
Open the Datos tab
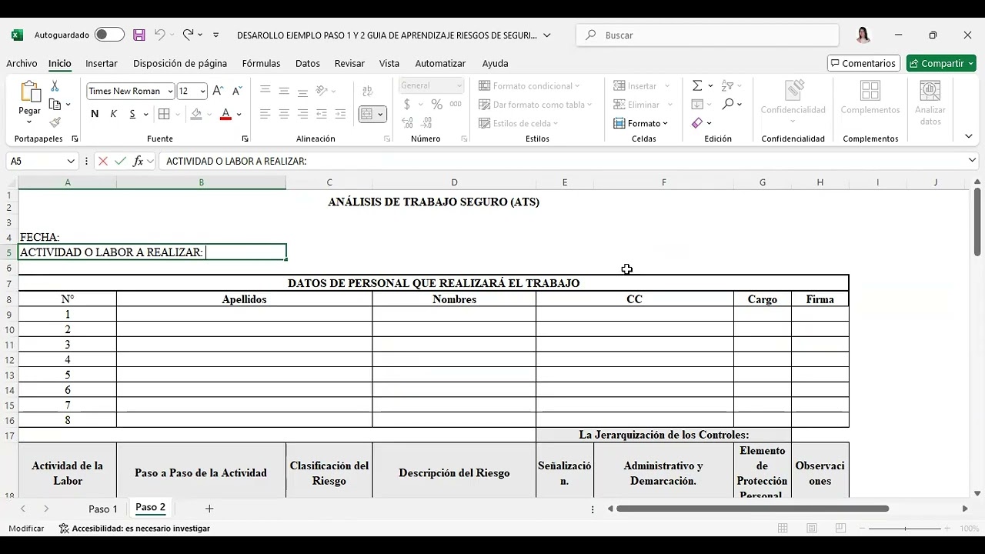tap(308, 63)
